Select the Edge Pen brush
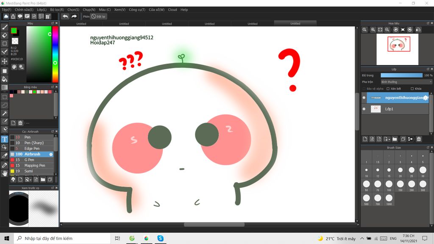 (32, 149)
